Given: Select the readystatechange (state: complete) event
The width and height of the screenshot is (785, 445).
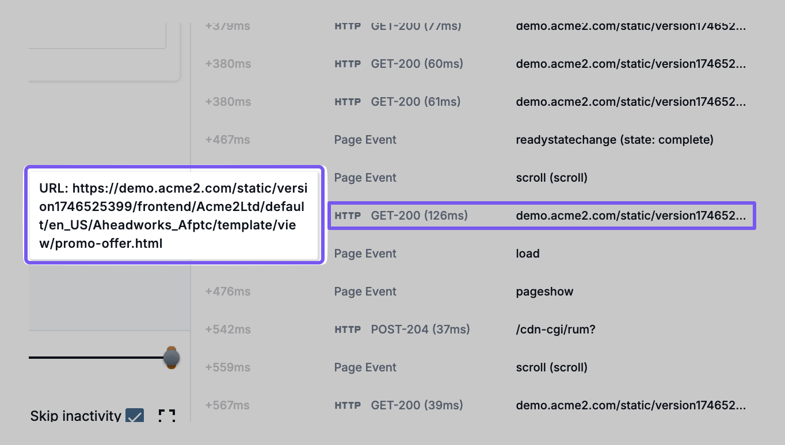Looking at the screenshot, I should coord(614,140).
